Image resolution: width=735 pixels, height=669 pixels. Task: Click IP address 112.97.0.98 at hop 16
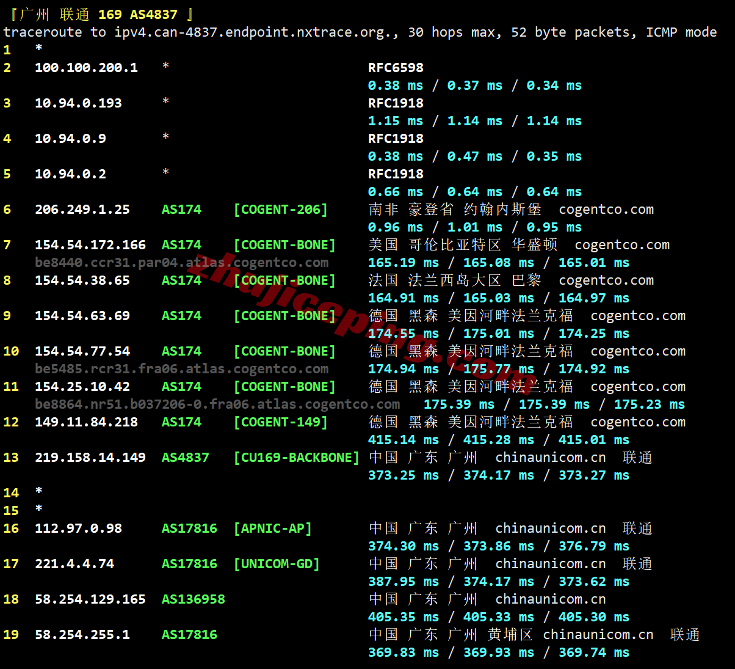click(78, 528)
